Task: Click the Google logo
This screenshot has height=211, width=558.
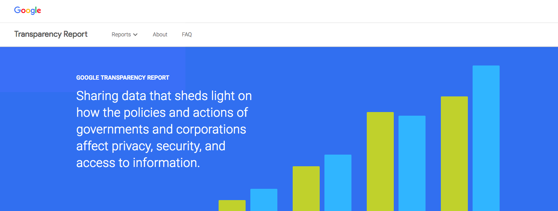Action: pos(28,11)
